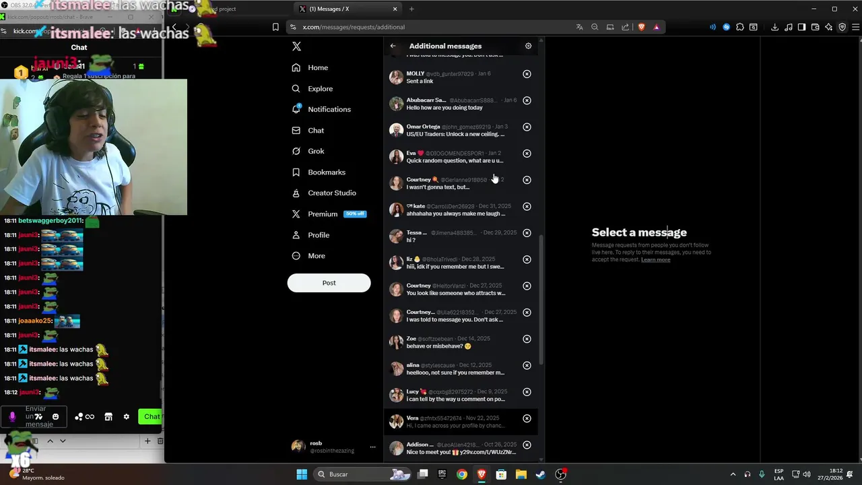This screenshot has height=485, width=862.
Task: Dismiss kate message request
Action: [527, 206]
